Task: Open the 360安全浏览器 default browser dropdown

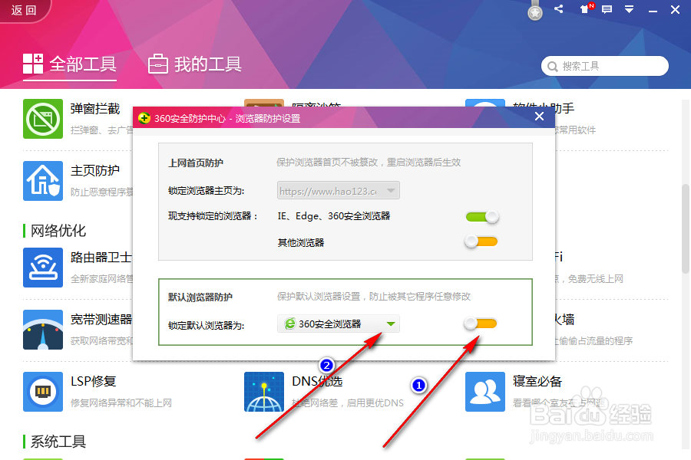Action: pyautogui.click(x=339, y=324)
